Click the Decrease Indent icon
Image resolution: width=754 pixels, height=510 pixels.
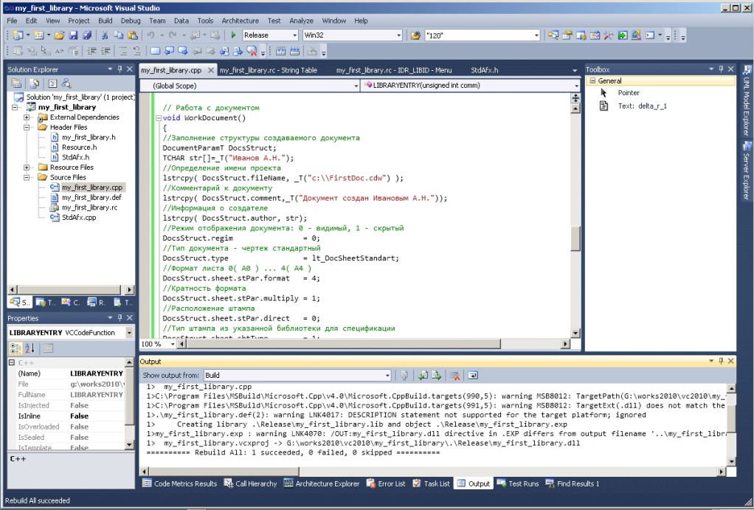(91, 50)
